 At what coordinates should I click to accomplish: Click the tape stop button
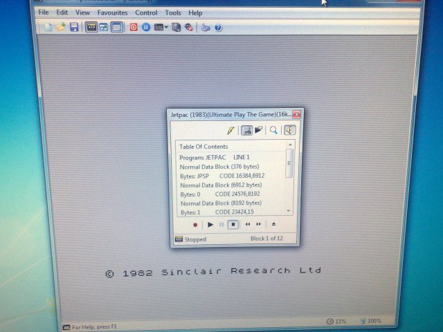233,224
